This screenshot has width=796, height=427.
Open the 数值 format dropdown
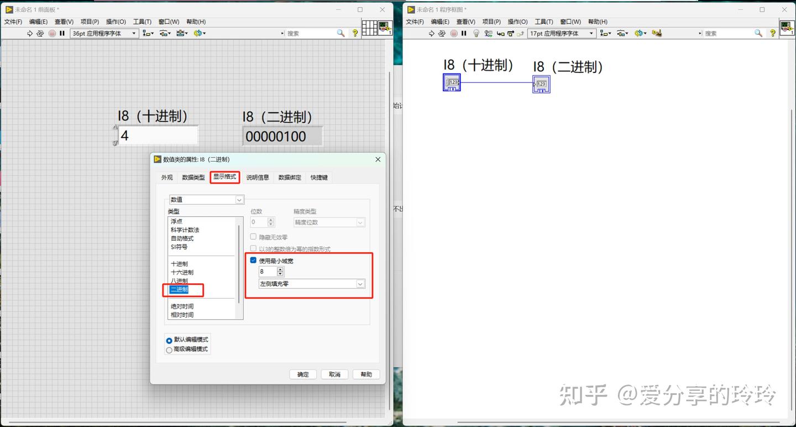[x=239, y=199]
